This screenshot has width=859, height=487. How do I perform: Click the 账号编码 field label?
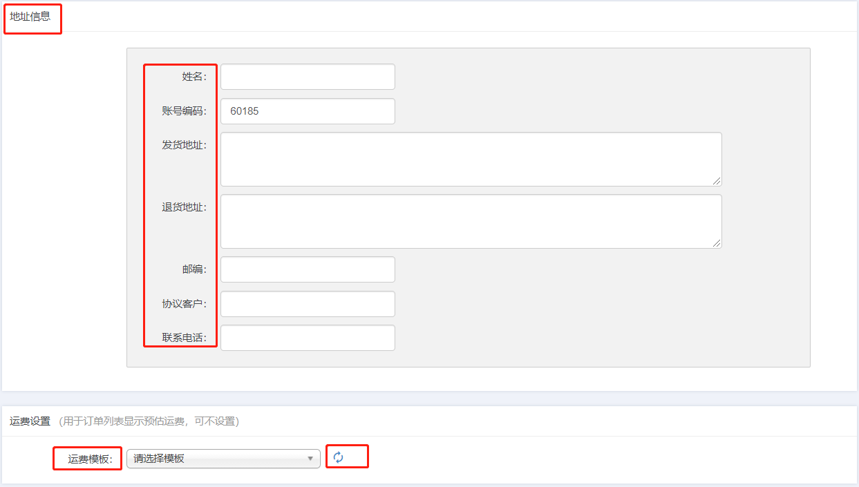click(185, 111)
